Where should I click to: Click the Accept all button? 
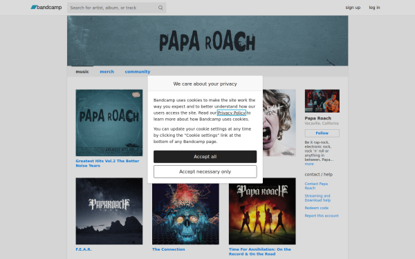click(205, 157)
